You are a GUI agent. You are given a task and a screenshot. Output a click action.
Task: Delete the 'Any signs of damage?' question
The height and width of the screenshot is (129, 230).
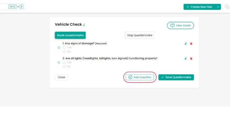(191, 44)
